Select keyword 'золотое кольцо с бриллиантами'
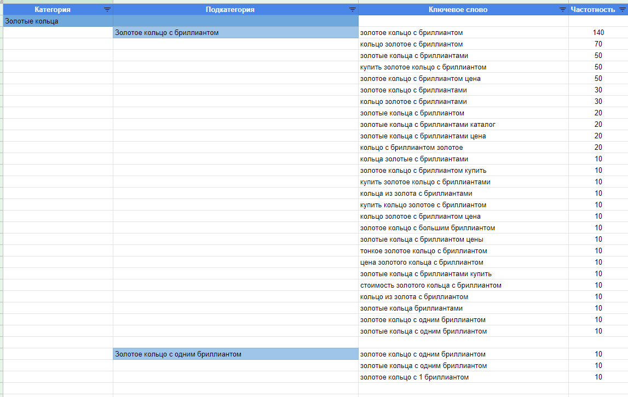Image resolution: width=628 pixels, height=397 pixels. click(x=413, y=90)
